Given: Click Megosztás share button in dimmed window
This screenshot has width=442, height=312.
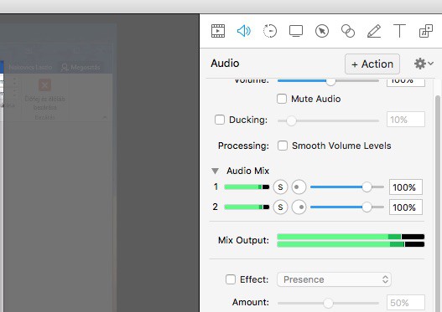Looking at the screenshot, I should pos(81,67).
